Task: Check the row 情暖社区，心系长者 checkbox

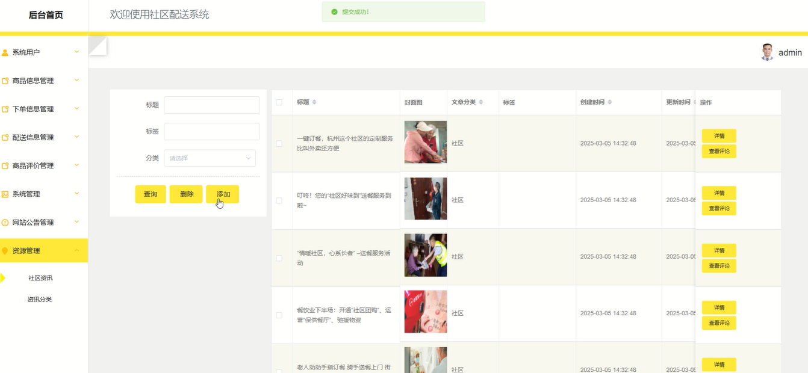Action: pos(279,257)
